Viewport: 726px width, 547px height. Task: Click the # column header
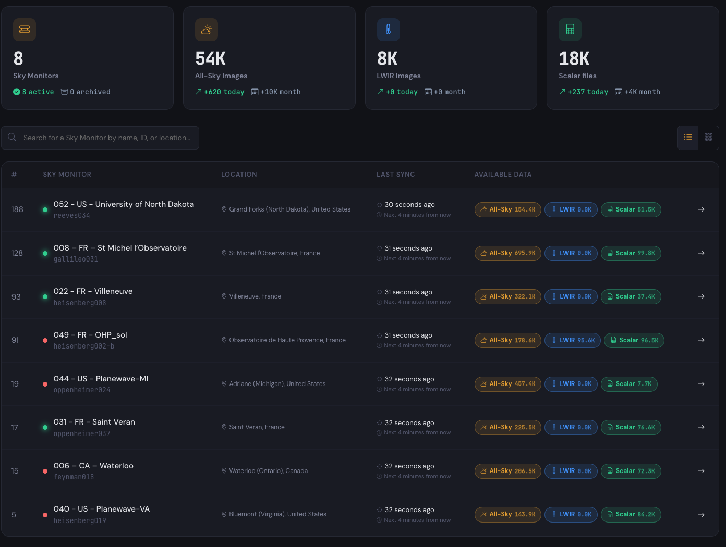(x=14, y=175)
